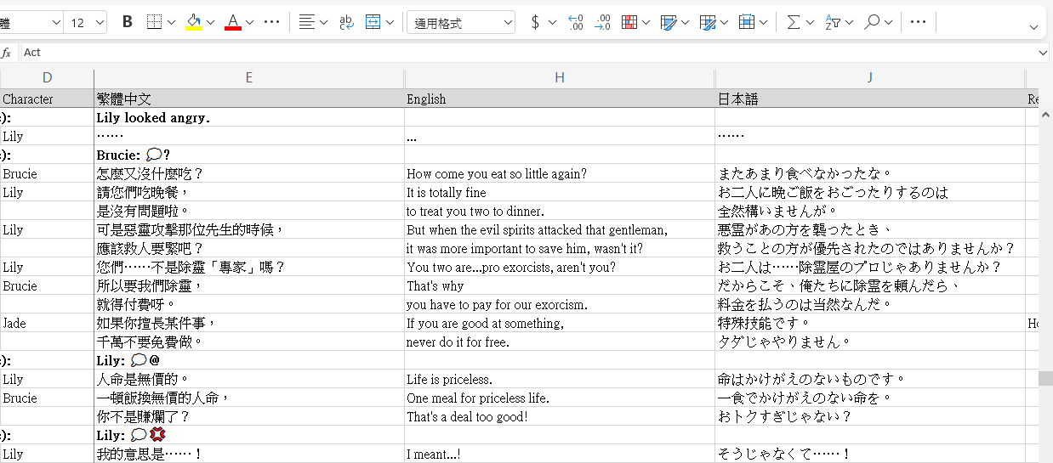
Task: Click the borders icon
Action: (154, 22)
